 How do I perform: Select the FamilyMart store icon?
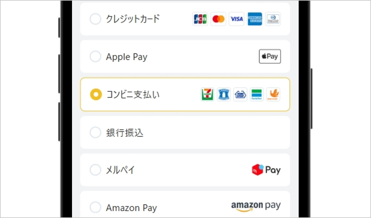(x=256, y=95)
